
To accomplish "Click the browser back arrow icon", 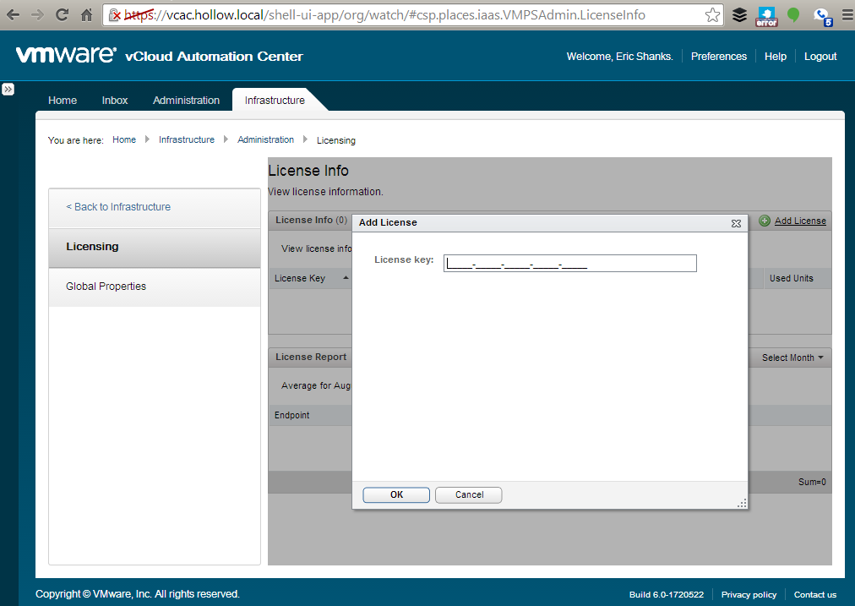I will click(x=14, y=14).
